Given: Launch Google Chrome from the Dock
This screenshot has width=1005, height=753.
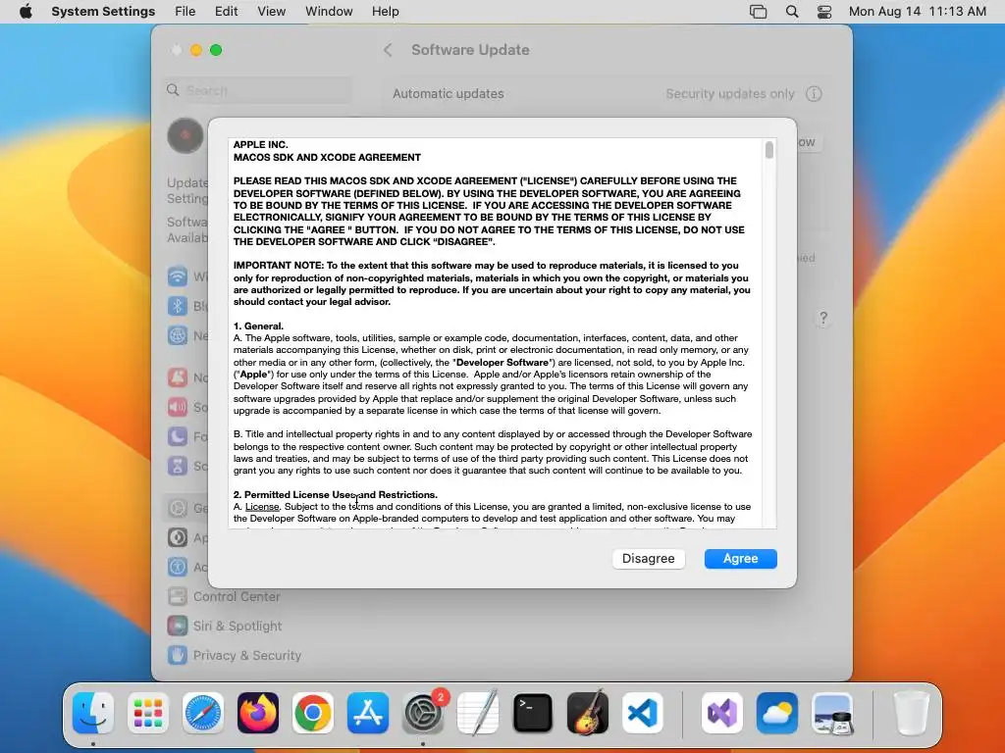Looking at the screenshot, I should tap(313, 713).
